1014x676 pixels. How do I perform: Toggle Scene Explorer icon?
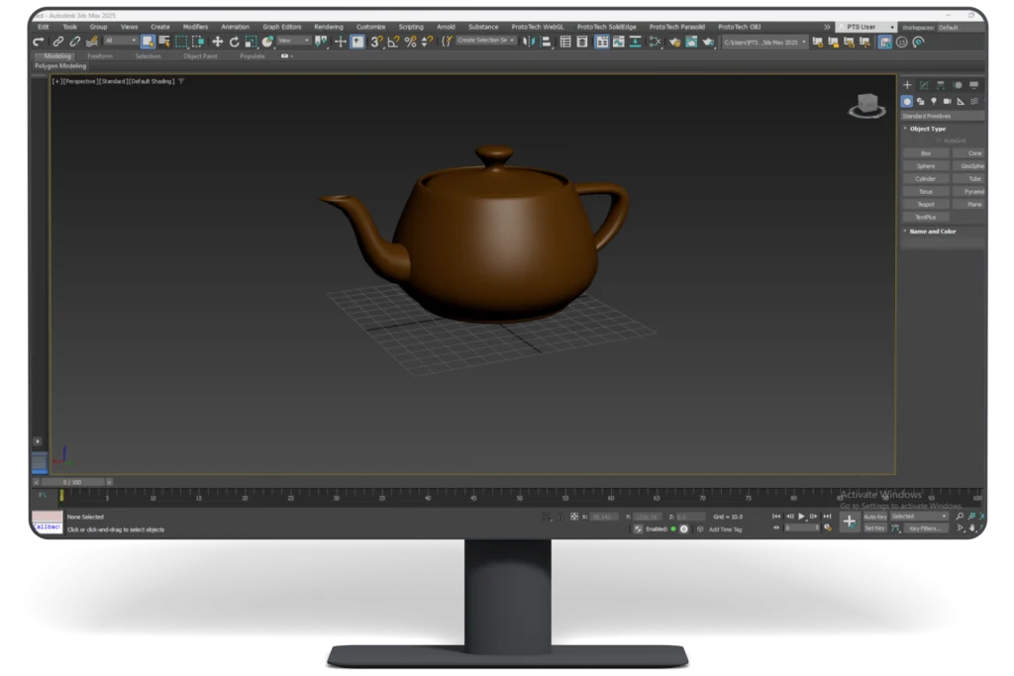coord(565,42)
